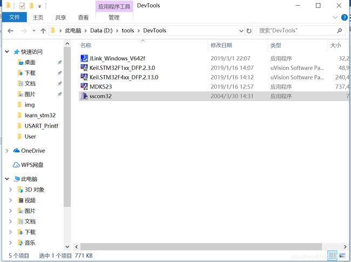Click the JLink_Windows_V642f application icon

(x=84, y=58)
